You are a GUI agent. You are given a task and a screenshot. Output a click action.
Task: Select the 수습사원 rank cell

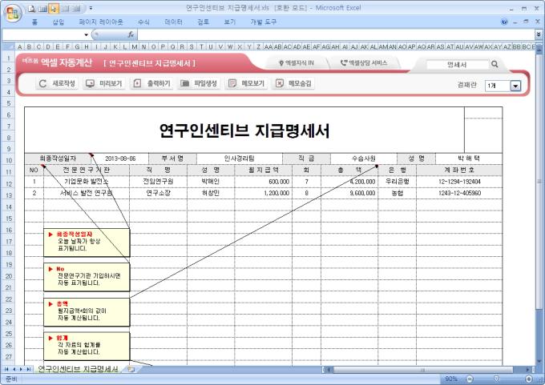[x=364, y=158]
